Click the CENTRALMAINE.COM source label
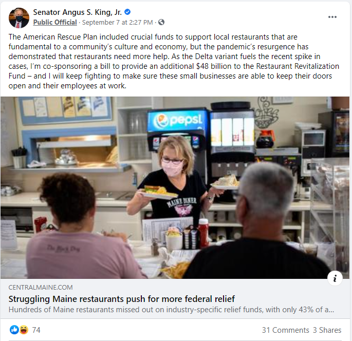 (41, 288)
